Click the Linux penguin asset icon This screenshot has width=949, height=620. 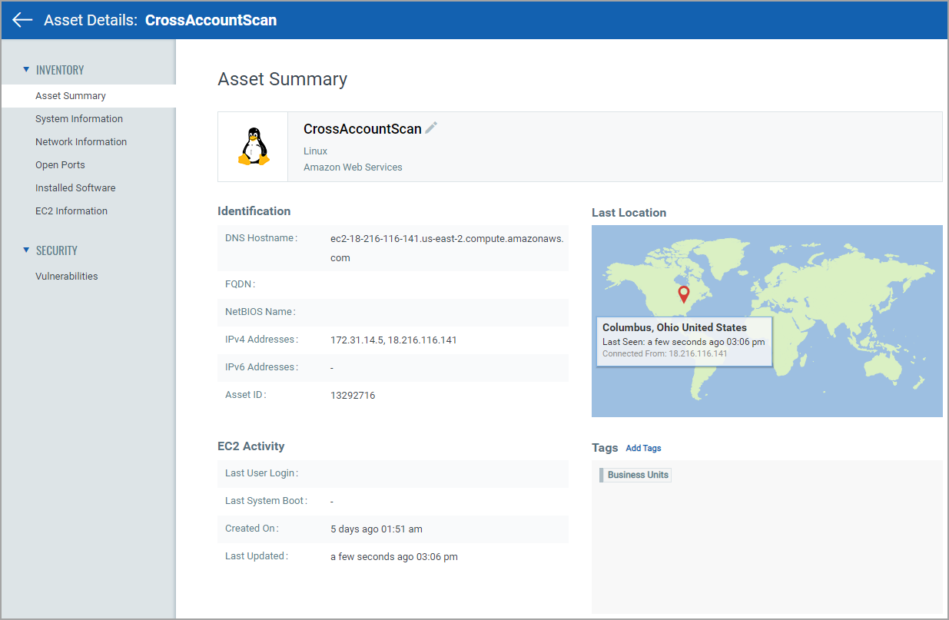click(254, 147)
